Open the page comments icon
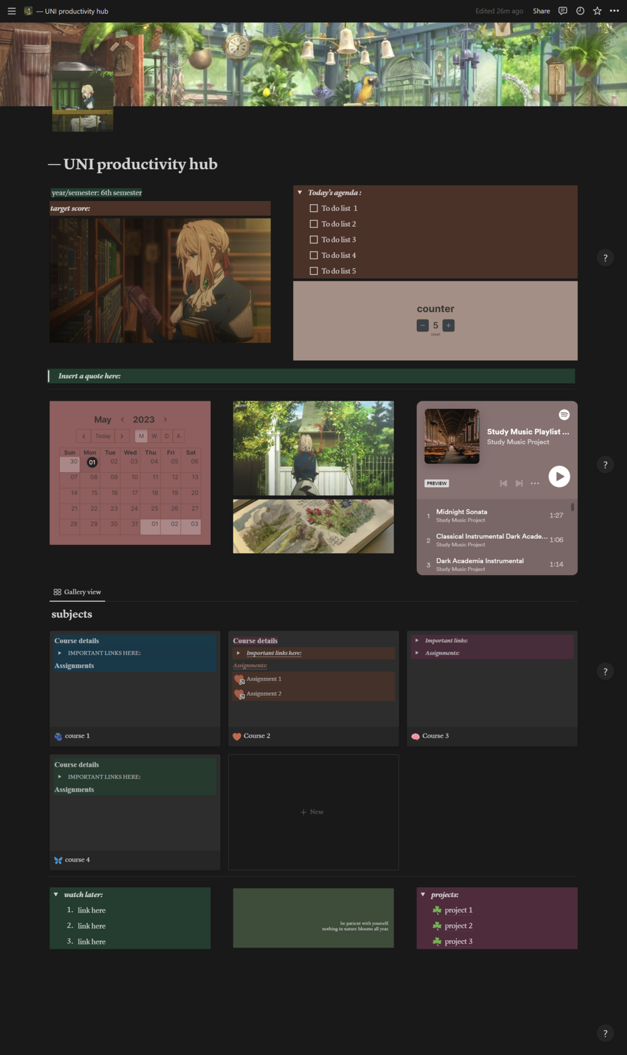 563,11
